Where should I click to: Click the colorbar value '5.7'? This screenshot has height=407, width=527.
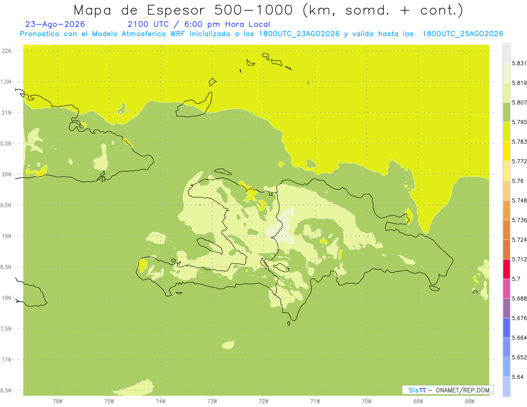click(516, 279)
